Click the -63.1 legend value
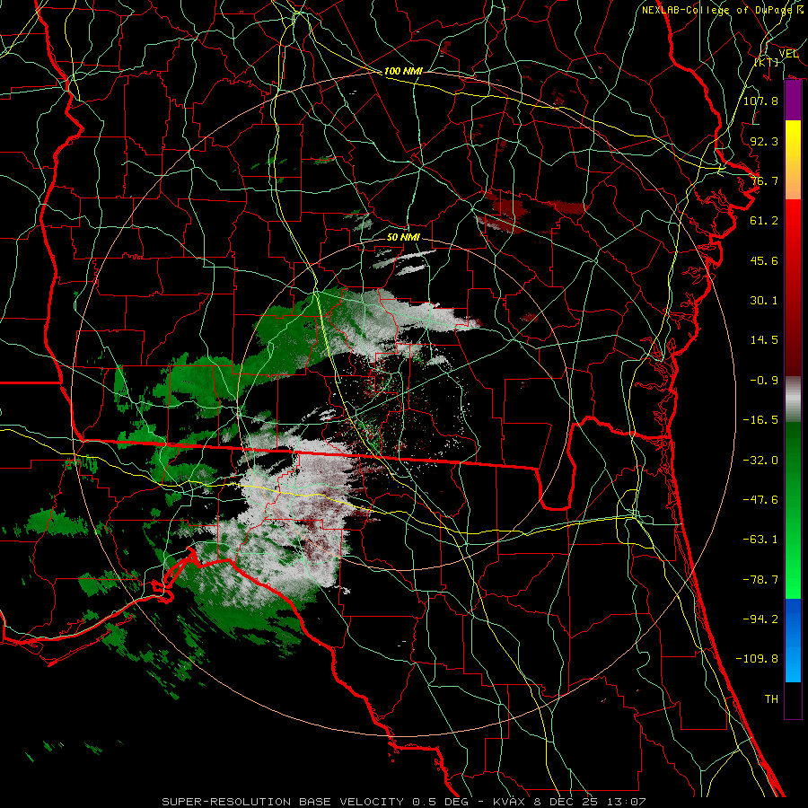 760,540
